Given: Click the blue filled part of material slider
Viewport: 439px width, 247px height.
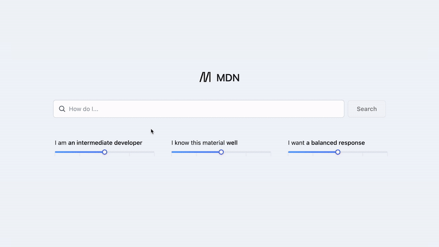Looking at the screenshot, I should [195, 152].
